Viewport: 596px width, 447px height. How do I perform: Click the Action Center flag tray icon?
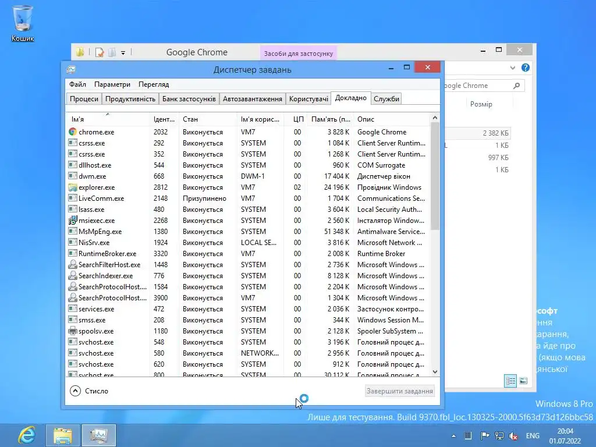click(485, 436)
